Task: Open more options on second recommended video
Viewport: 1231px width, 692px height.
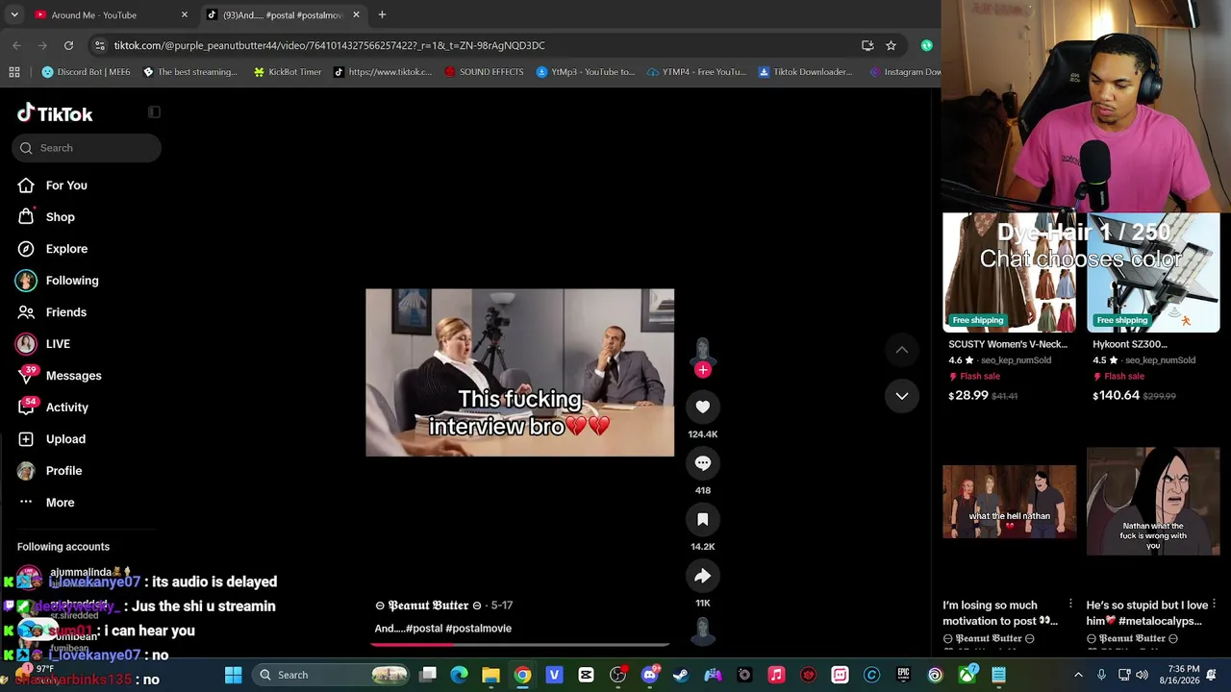Action: point(1215,605)
